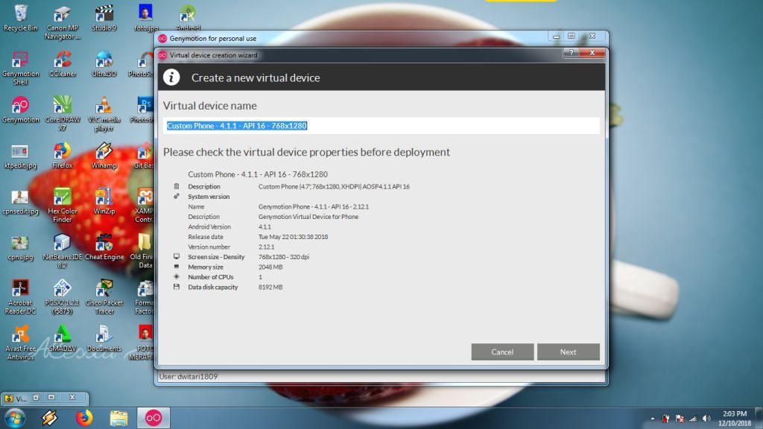Screen dimensions: 763x429
Task: Click Genymotion taskbar button
Action: pos(153,418)
